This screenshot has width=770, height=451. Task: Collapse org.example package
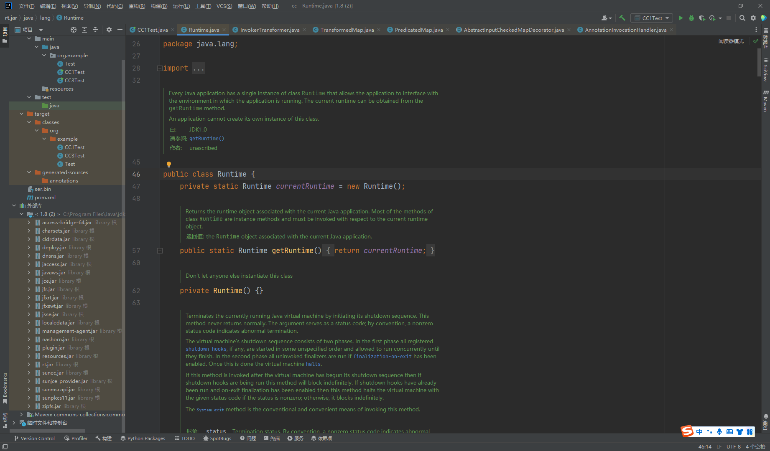44,55
